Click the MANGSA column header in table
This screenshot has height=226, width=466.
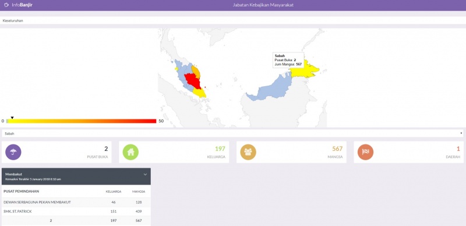(x=139, y=192)
